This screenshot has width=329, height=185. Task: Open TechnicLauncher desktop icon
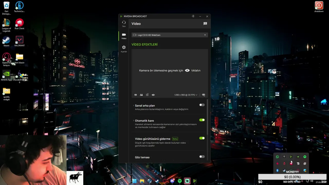pos(19,7)
